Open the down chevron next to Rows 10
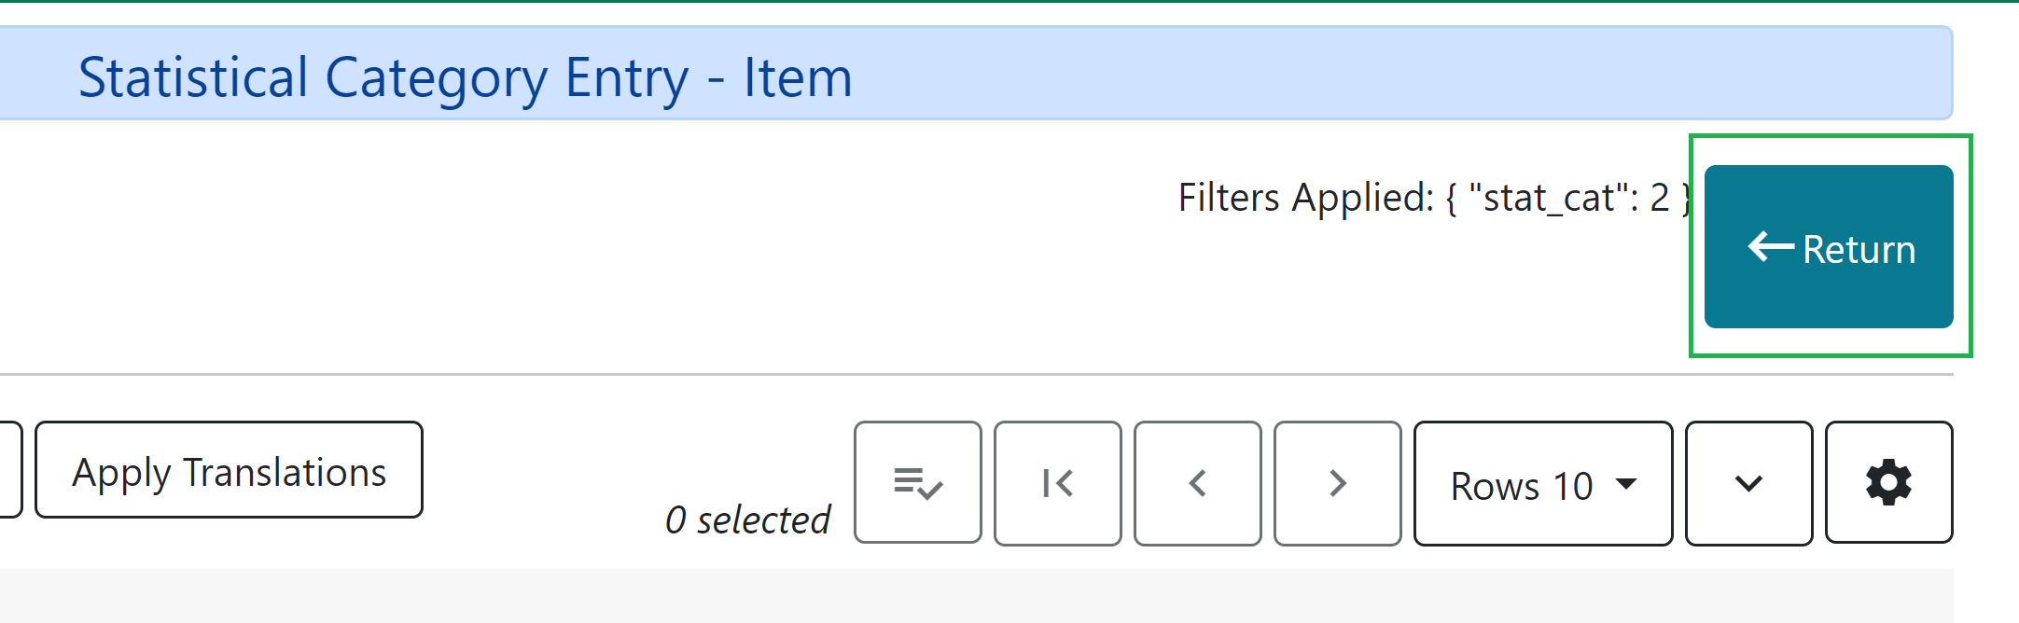Screen dimensions: 2019x623 pyautogui.click(x=1747, y=482)
